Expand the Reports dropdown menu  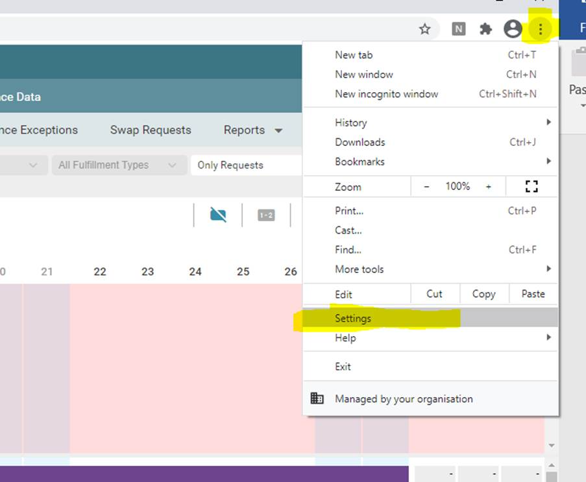point(253,130)
